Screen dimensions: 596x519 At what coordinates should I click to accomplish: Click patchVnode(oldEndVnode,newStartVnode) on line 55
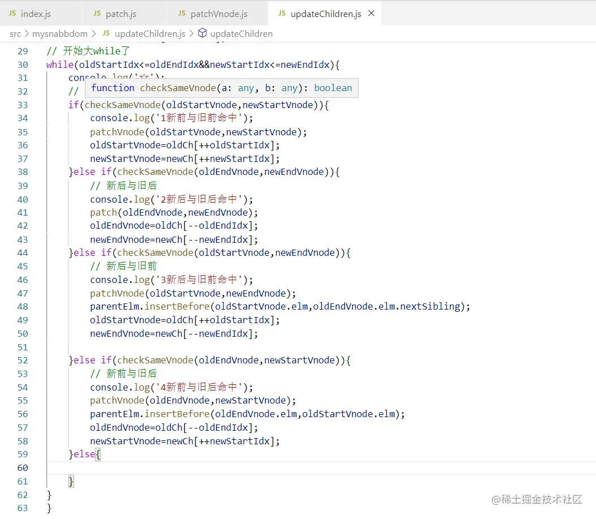(193, 401)
